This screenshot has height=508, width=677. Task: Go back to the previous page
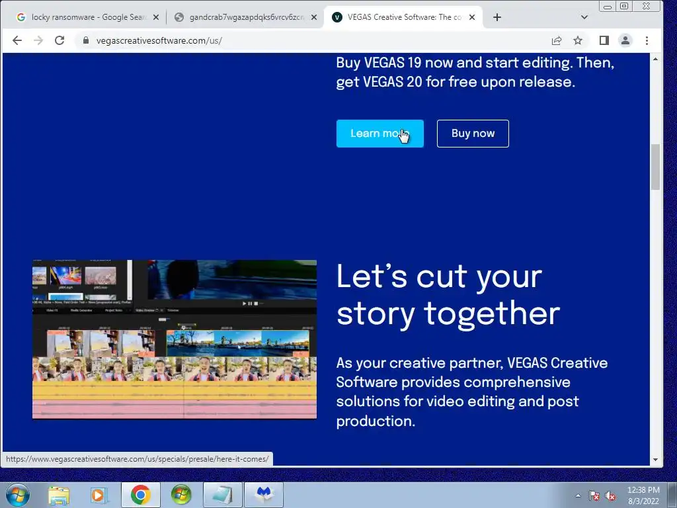(17, 40)
